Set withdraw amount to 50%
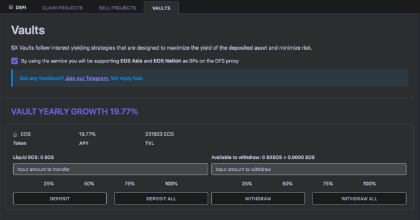The image size is (420, 220). 287,183
